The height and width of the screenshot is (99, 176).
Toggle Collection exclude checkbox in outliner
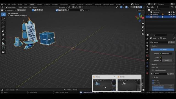pos(169,12)
